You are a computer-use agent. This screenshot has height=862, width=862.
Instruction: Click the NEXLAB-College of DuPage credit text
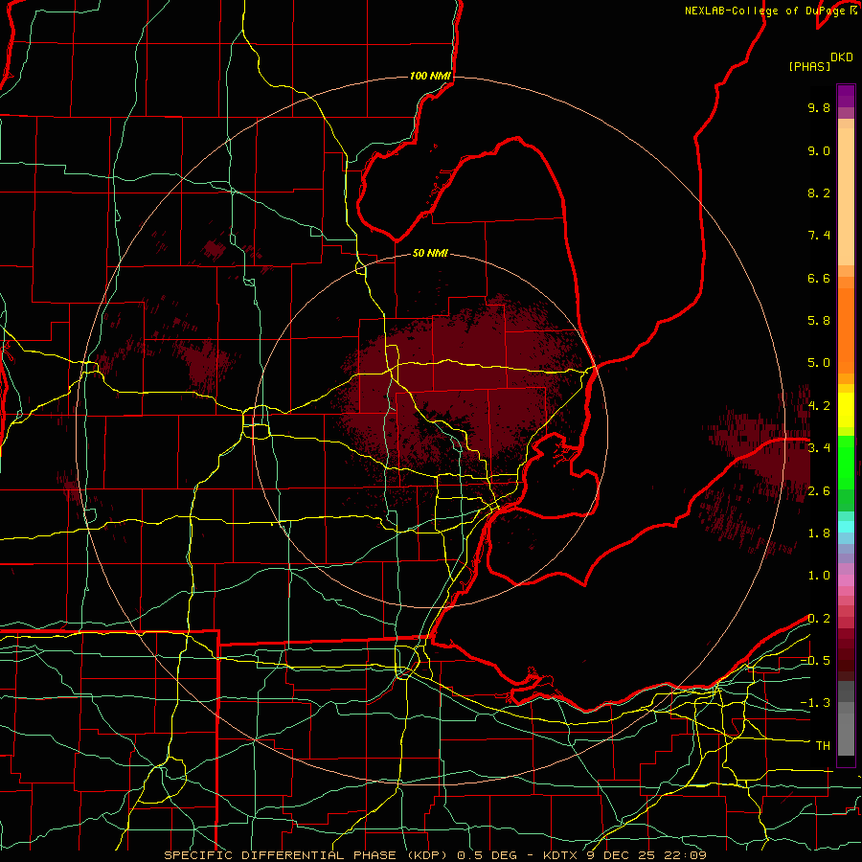pos(771,11)
